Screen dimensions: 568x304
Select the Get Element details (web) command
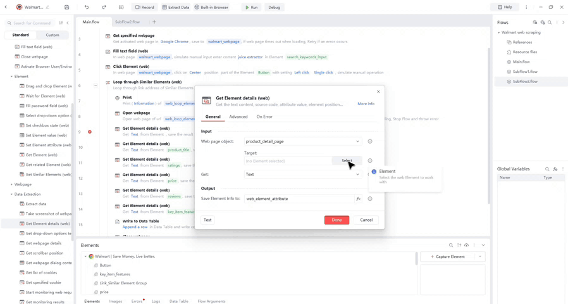[x=47, y=224]
